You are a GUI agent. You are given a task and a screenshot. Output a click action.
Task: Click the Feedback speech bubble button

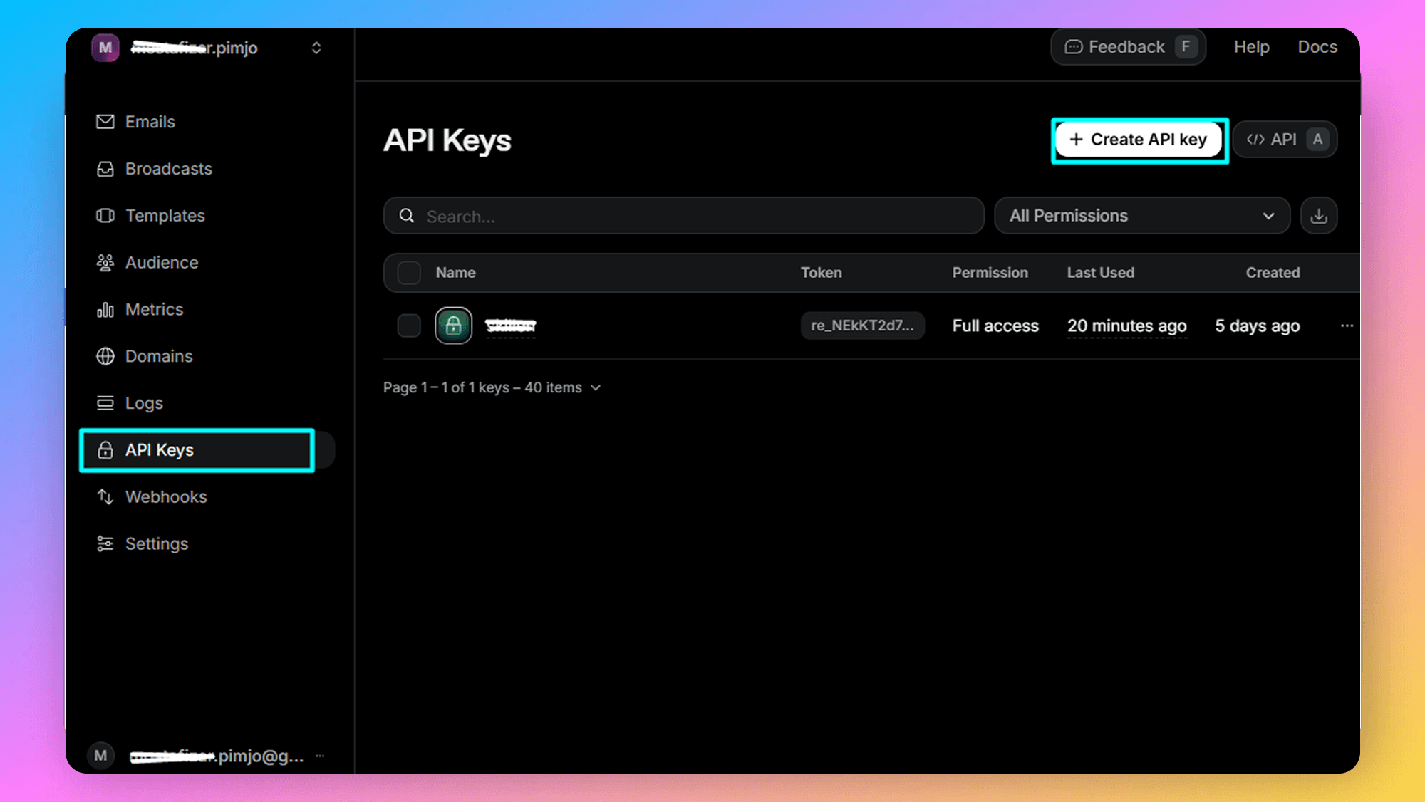[1128, 47]
